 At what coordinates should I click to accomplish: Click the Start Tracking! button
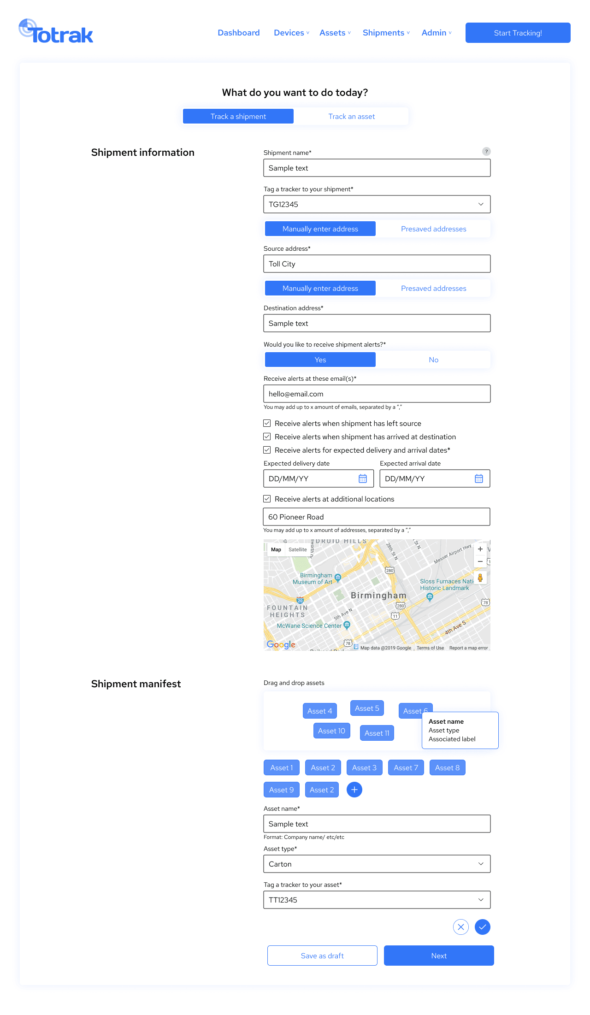(x=518, y=33)
